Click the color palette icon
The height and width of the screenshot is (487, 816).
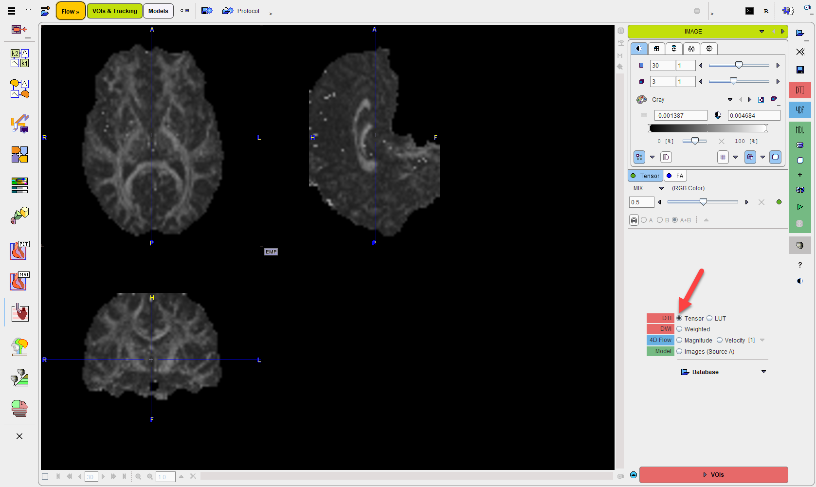coord(642,100)
